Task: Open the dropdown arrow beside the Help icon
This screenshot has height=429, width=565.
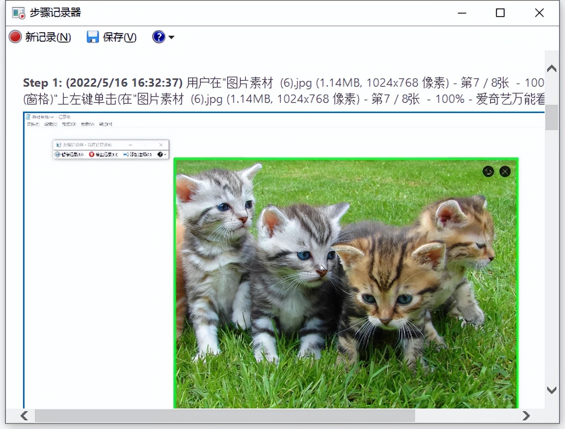Action: click(171, 37)
